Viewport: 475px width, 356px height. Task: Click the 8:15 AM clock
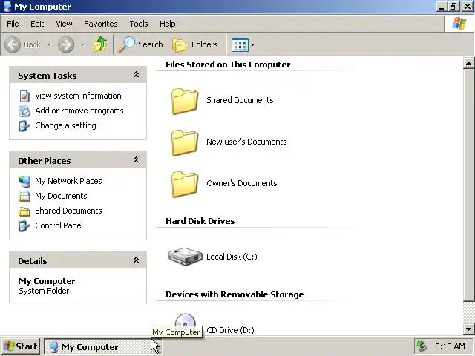tap(450, 346)
